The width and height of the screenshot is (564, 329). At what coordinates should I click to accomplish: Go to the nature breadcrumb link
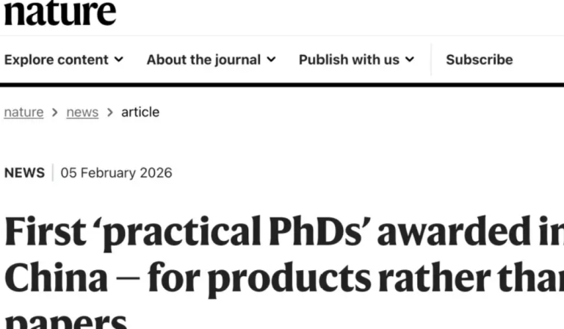(x=23, y=112)
